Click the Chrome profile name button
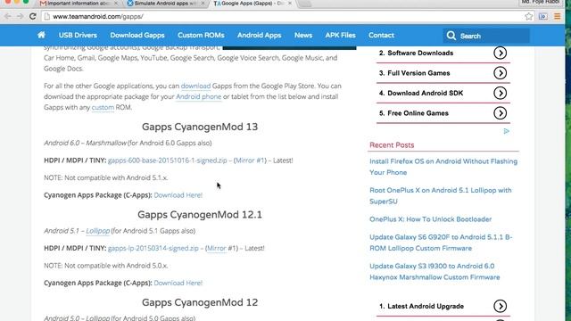This screenshot has width=571, height=321. pos(540,2)
